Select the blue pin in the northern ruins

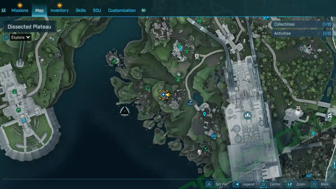pos(180,48)
